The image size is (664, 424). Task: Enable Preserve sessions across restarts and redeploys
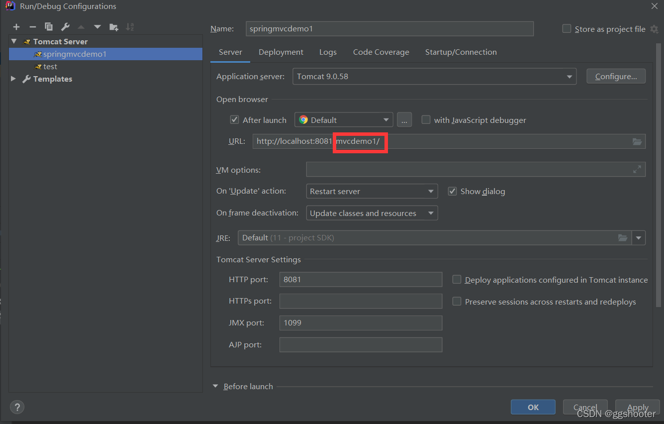click(457, 302)
